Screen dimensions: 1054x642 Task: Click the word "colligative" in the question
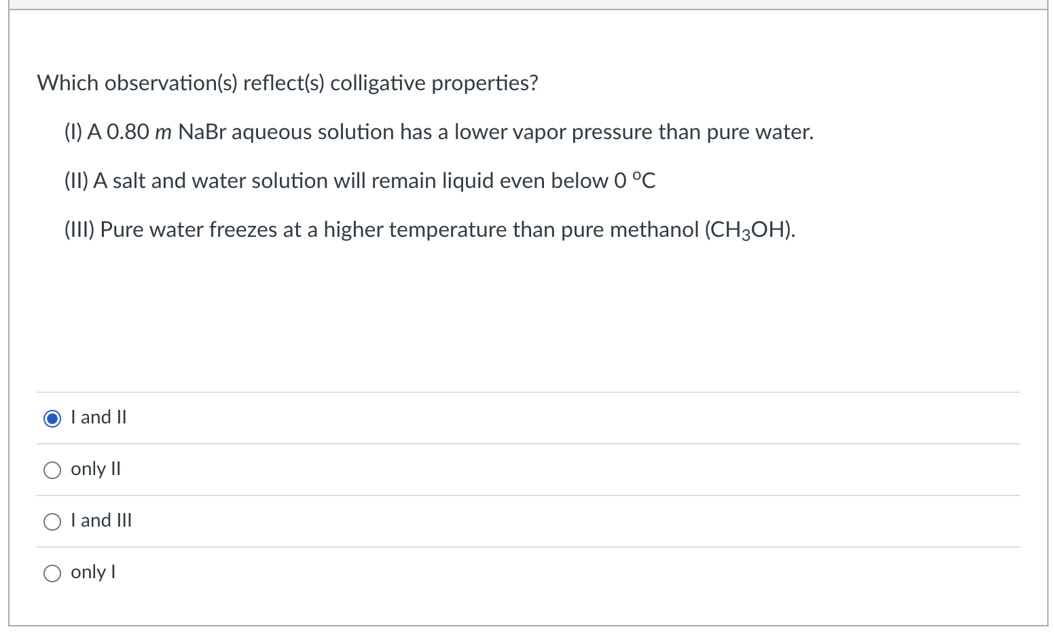[x=378, y=83]
